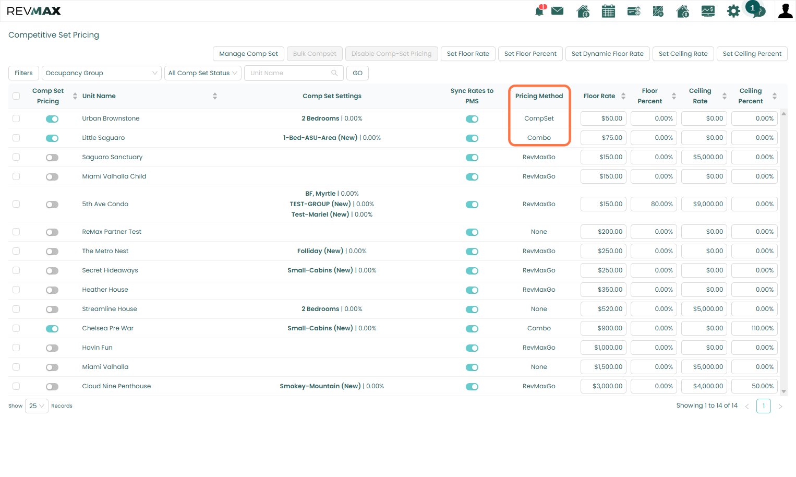796x477 pixels.
Task: Sort by Ceiling Percent column arrows
Action: point(775,96)
